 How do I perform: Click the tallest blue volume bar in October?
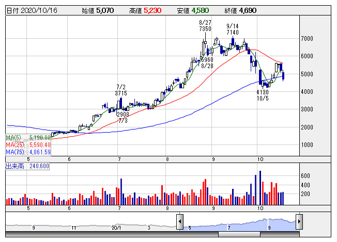pyautogui.click(x=261, y=188)
